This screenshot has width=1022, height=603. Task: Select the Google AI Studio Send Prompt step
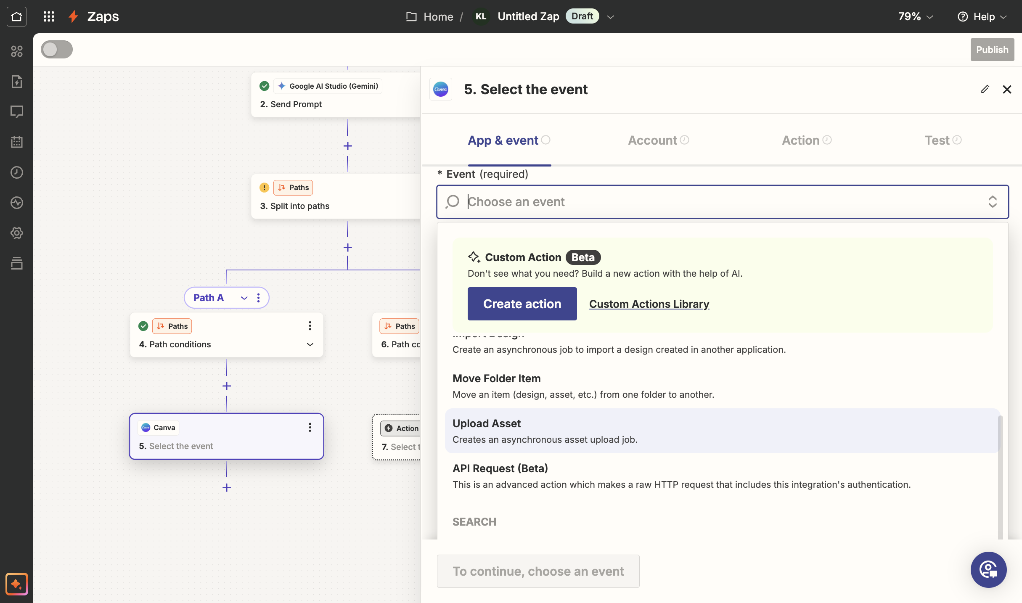click(x=336, y=95)
